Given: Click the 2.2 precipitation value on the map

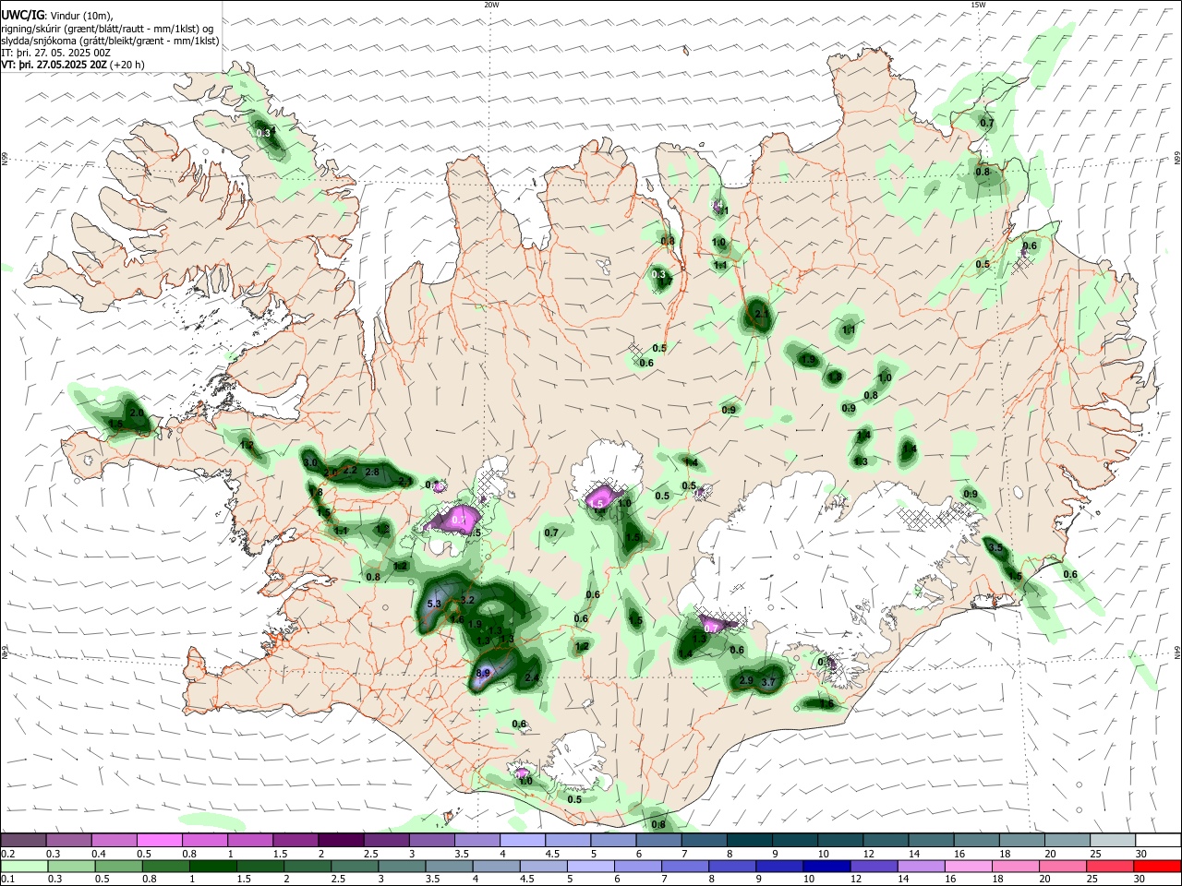Looking at the screenshot, I should [x=350, y=470].
